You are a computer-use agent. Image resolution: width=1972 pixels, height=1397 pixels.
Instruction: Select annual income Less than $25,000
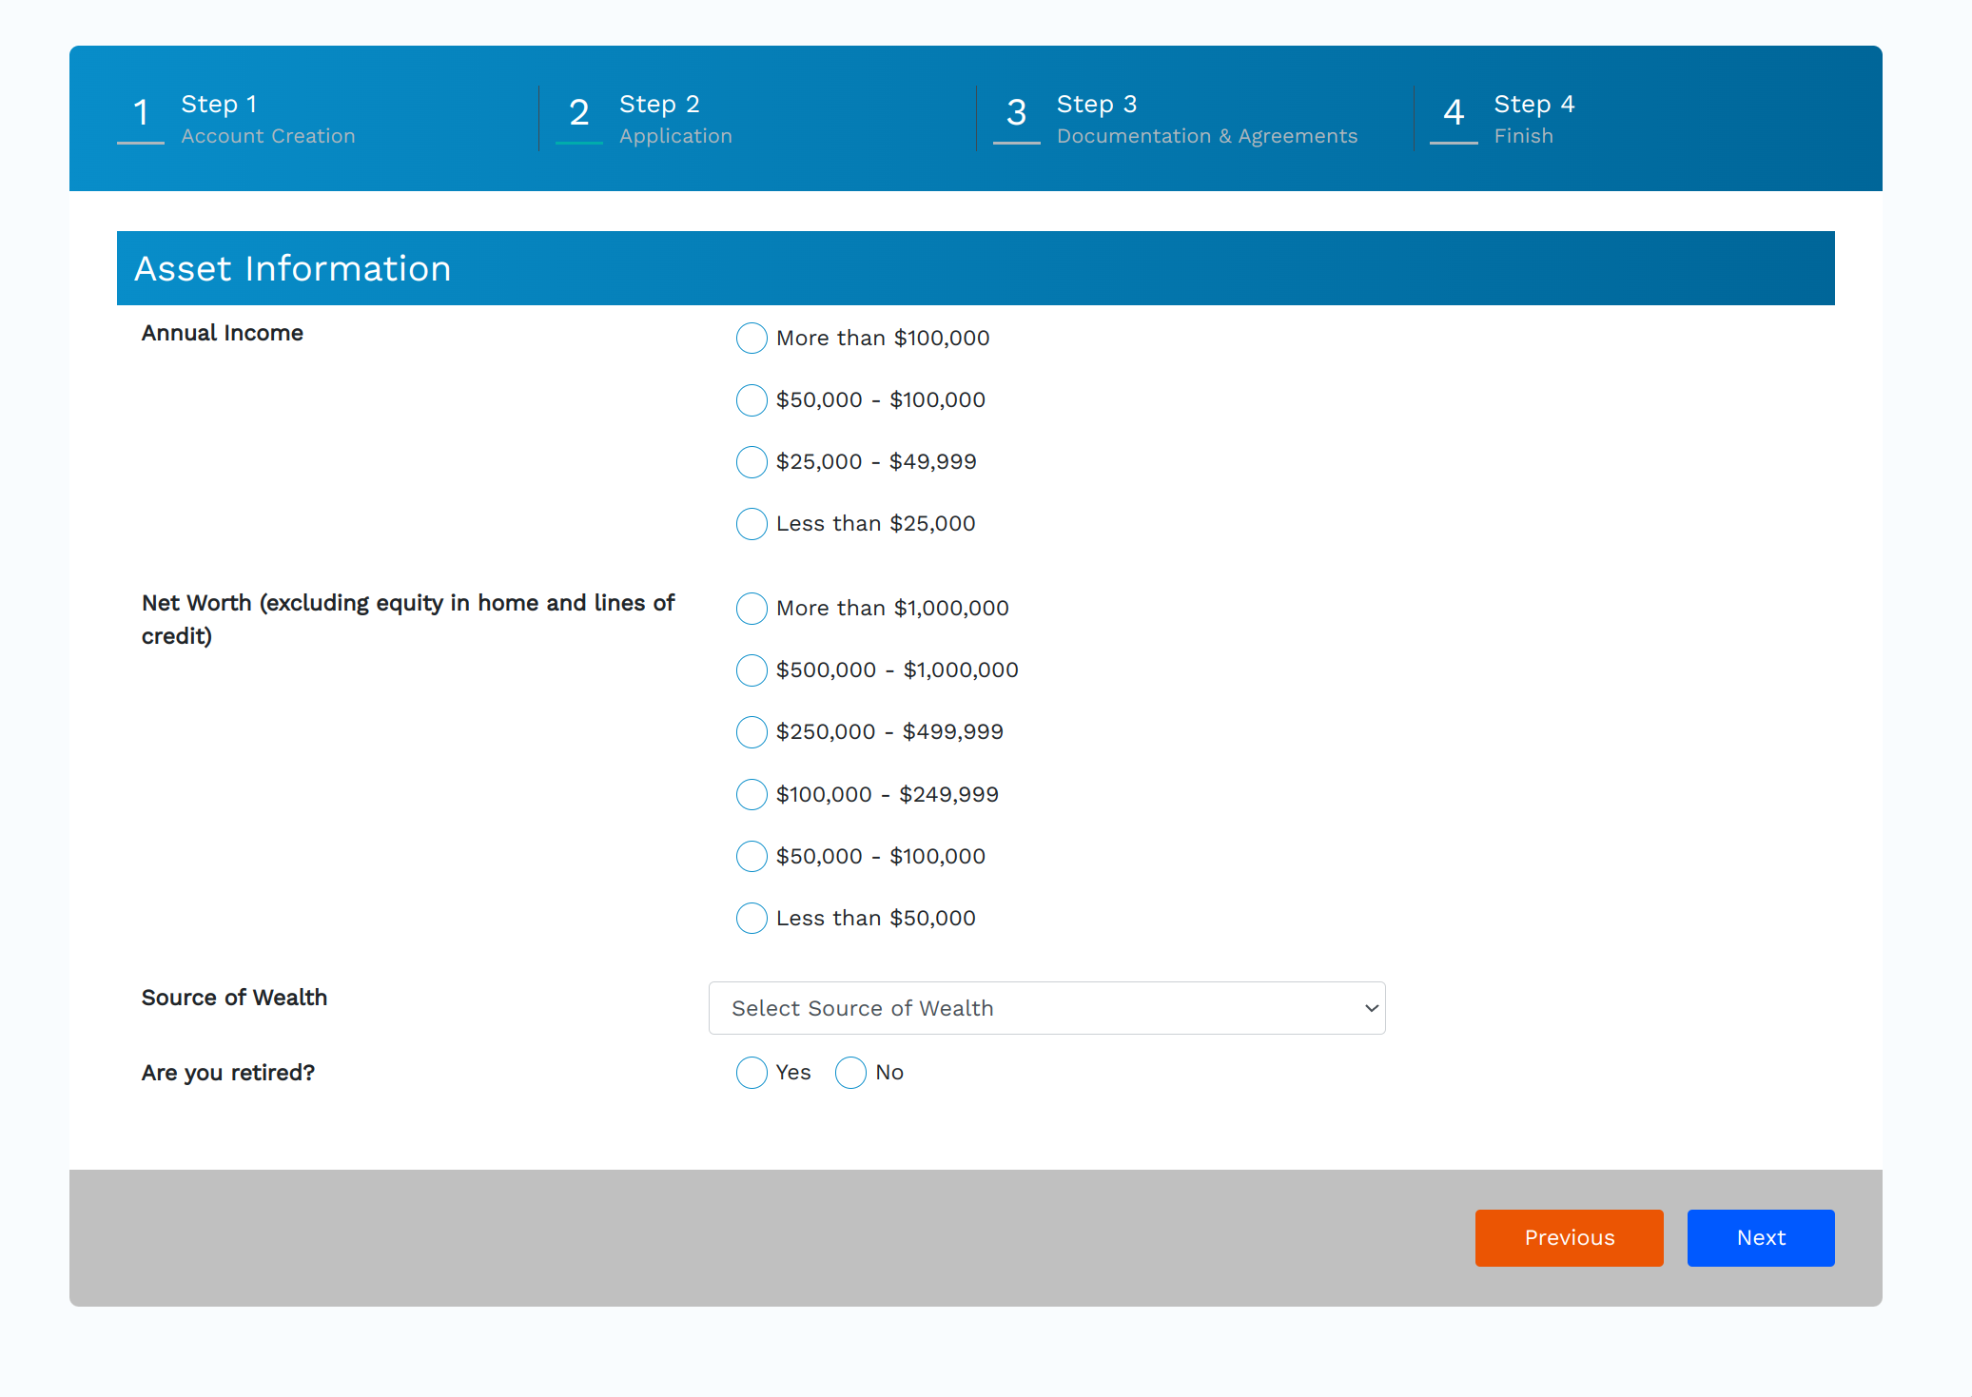pyautogui.click(x=752, y=523)
